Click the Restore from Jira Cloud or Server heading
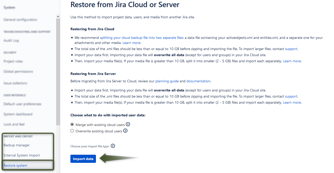Viewport: 334px width, 173px height. [x=125, y=4]
